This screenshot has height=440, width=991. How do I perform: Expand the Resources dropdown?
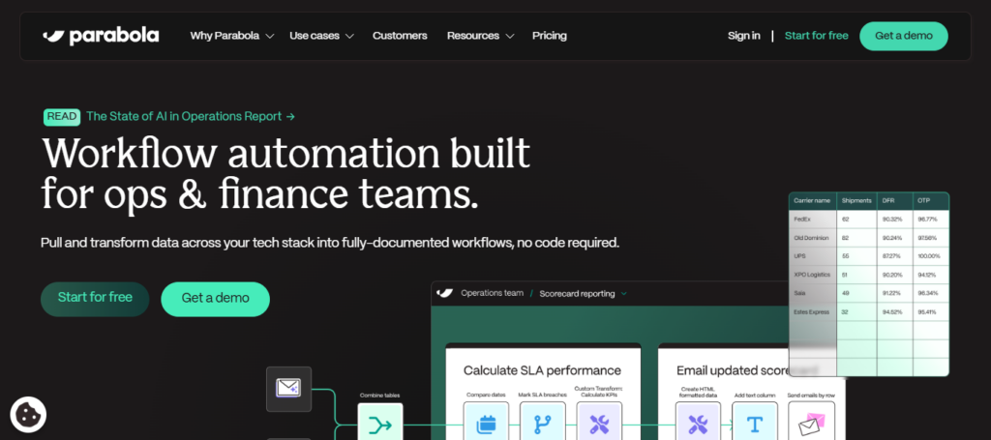pyautogui.click(x=479, y=36)
